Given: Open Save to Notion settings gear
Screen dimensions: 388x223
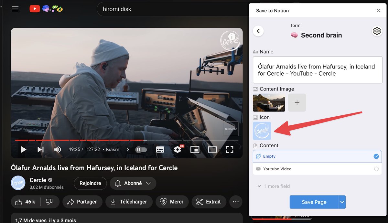Looking at the screenshot, I should click(x=377, y=31).
